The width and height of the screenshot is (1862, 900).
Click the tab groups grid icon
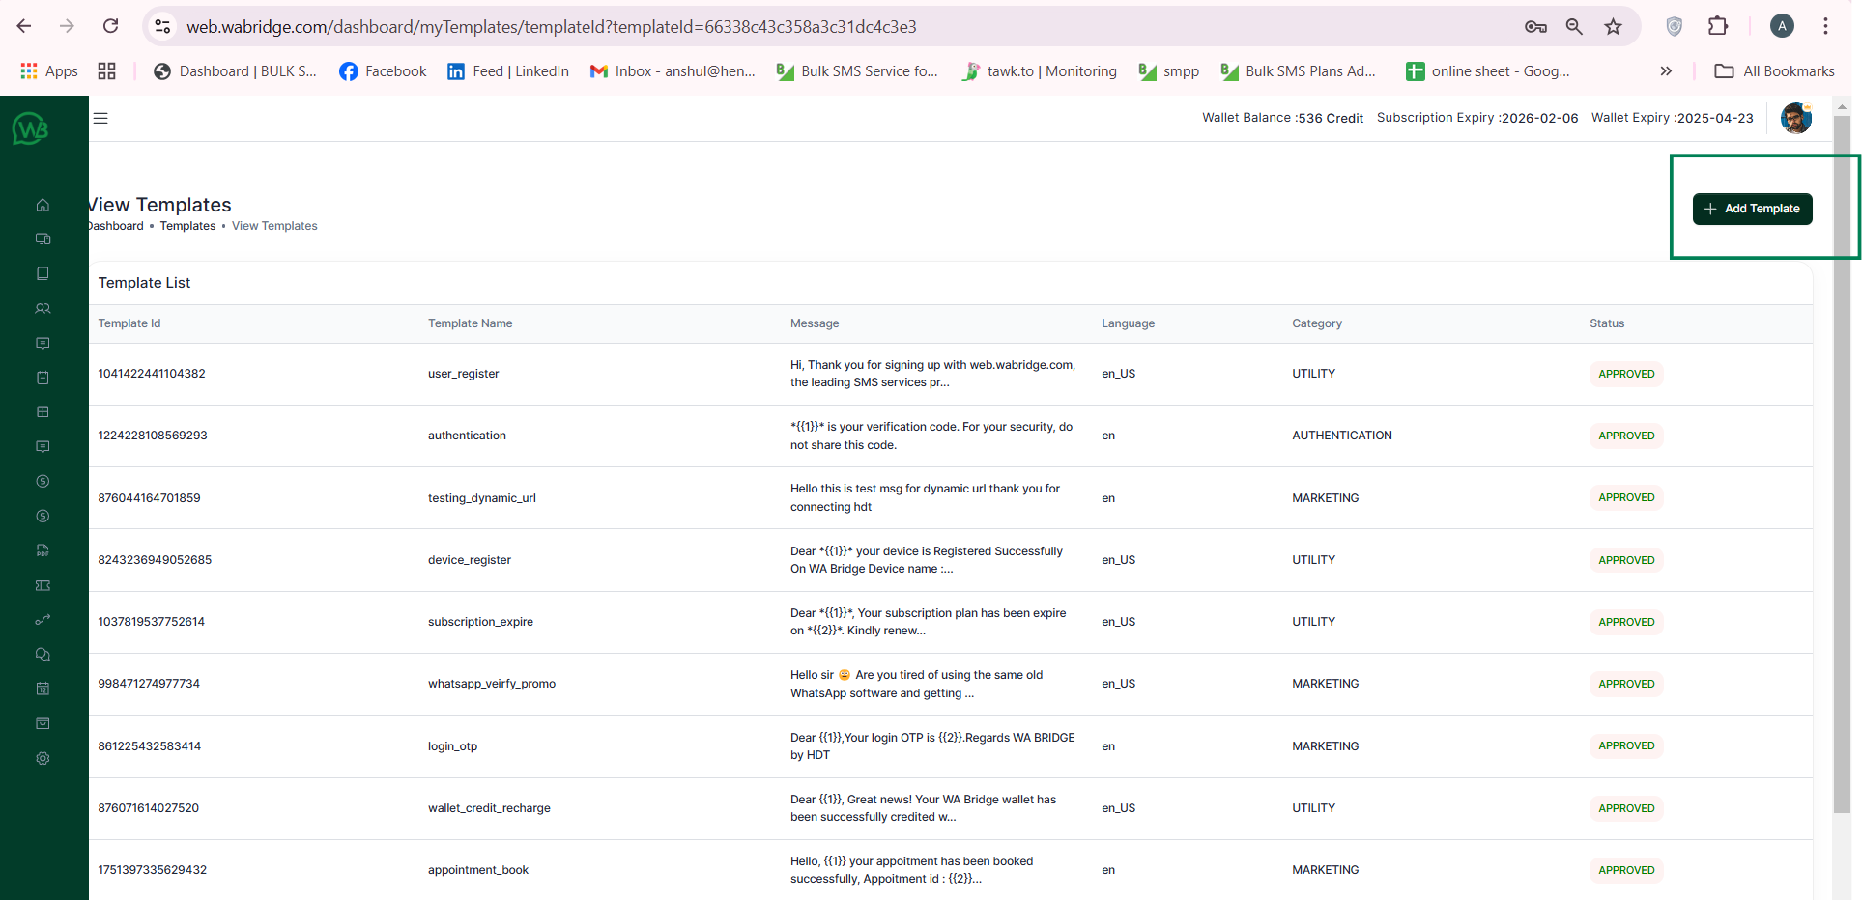[107, 71]
